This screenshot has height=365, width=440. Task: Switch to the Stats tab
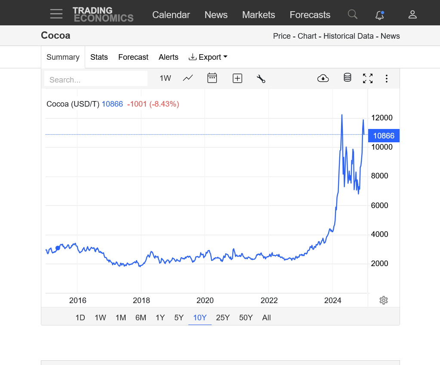(99, 57)
